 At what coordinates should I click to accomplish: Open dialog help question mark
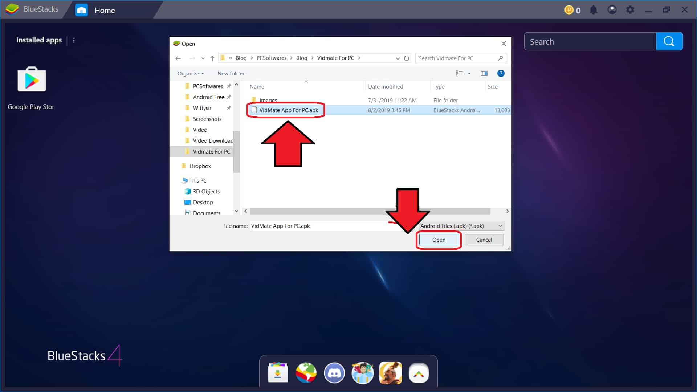[501, 73]
